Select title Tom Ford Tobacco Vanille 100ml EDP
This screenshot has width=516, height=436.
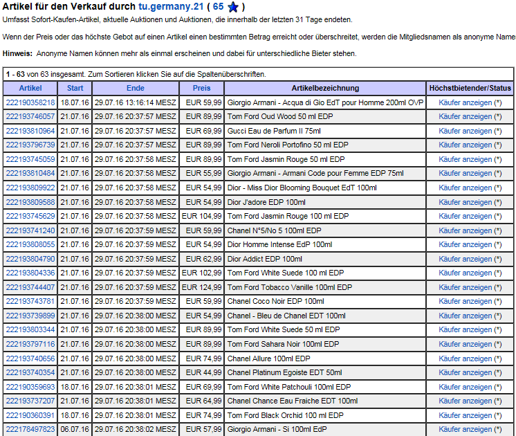(x=290, y=287)
